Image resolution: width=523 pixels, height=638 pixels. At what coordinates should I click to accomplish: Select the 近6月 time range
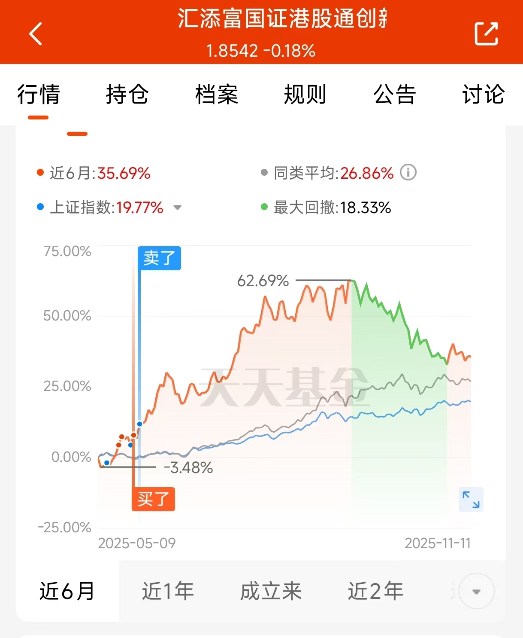point(67,591)
